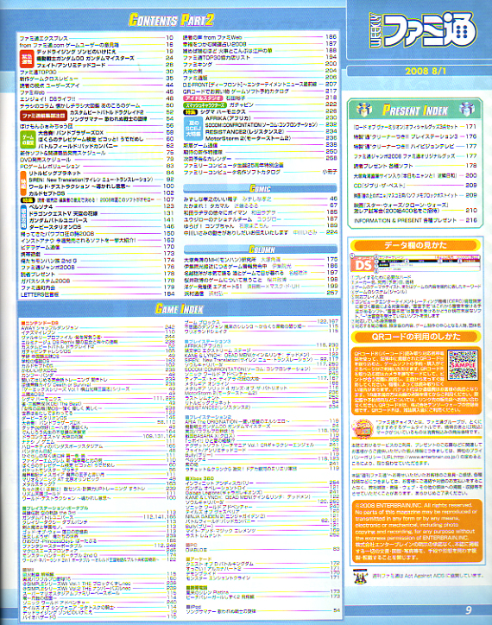Click the SAMPLE QR code image
The height and width of the screenshot is (625, 492).
462,364
